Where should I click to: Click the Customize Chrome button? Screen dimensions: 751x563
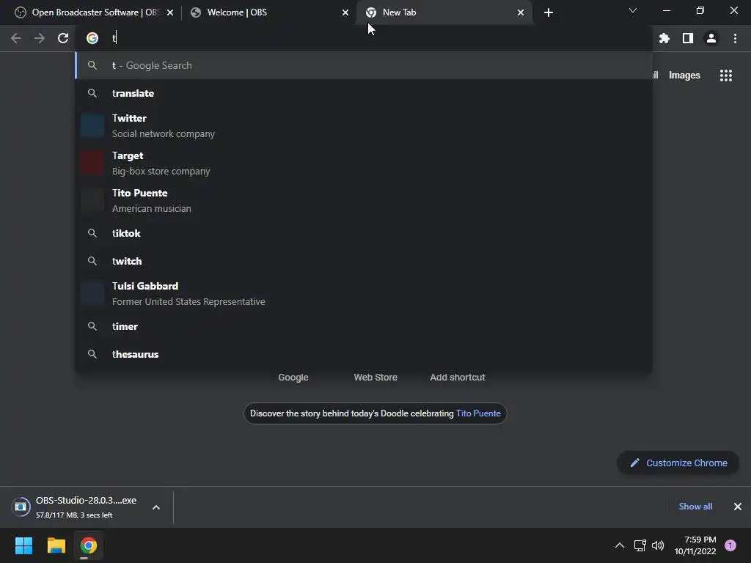click(678, 463)
